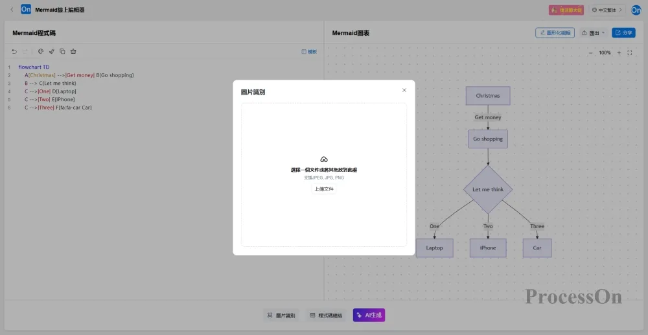
Task: Toggle fullscreen view of the diagram
Action: point(630,52)
